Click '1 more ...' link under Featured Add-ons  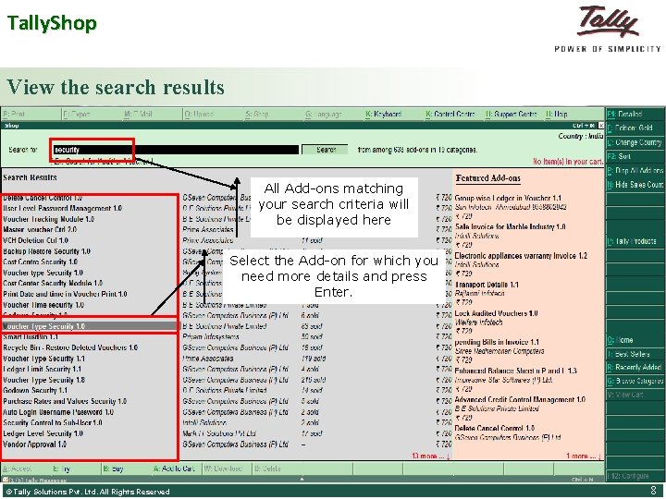(584, 456)
